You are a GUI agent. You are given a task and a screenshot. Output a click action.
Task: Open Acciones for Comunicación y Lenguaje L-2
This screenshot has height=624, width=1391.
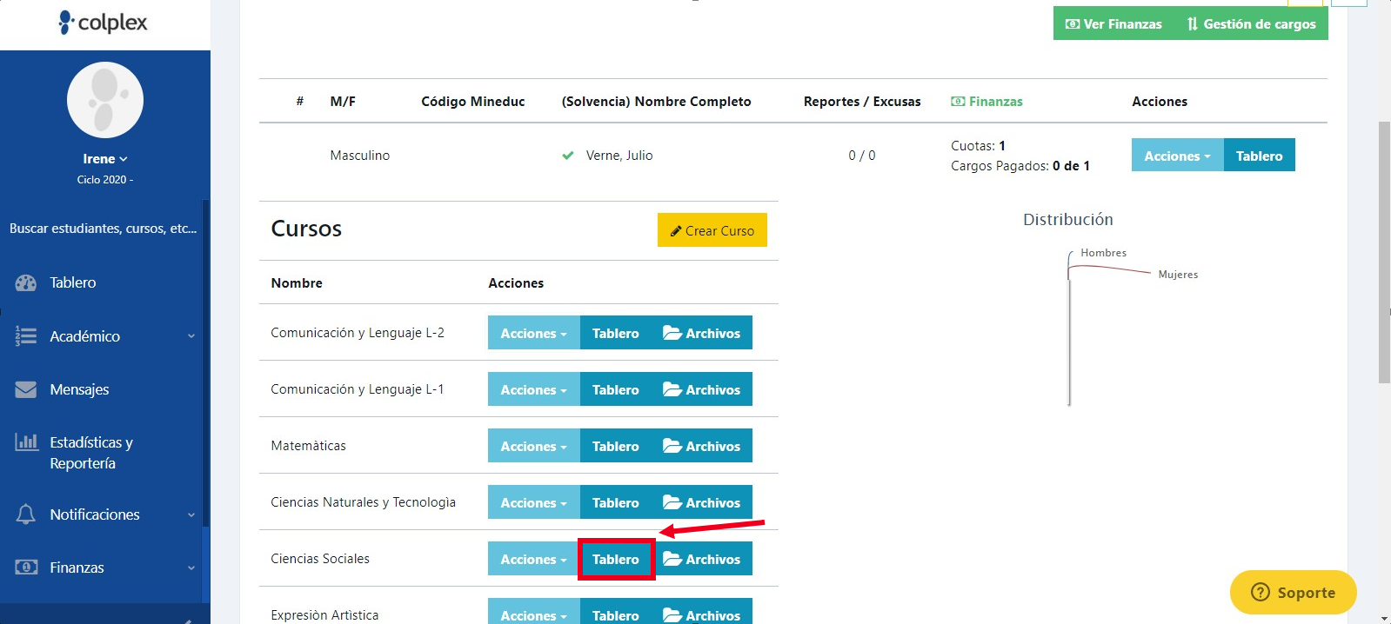point(533,333)
